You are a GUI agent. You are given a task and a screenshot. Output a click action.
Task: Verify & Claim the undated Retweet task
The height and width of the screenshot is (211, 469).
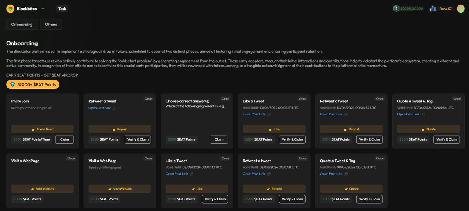138,139
